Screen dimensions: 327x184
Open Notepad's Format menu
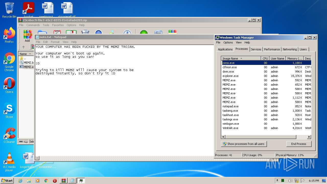[x=55, y=42]
